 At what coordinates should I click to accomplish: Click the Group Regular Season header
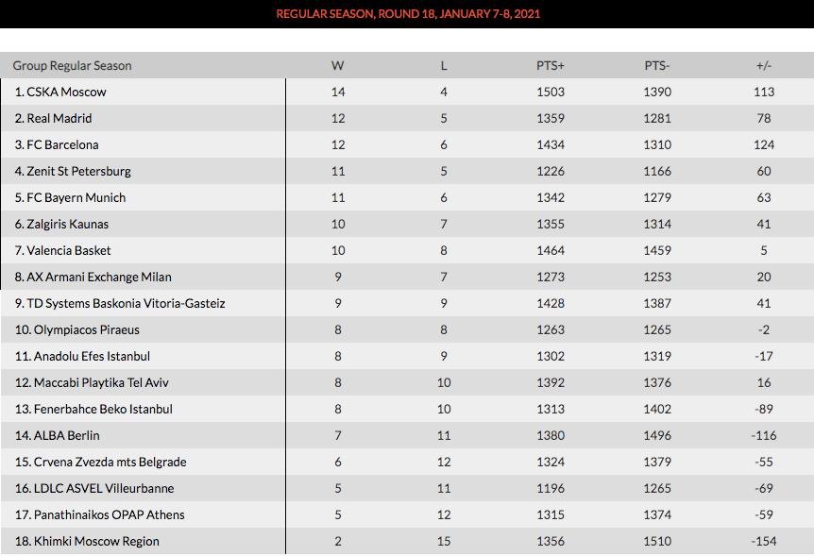point(72,66)
